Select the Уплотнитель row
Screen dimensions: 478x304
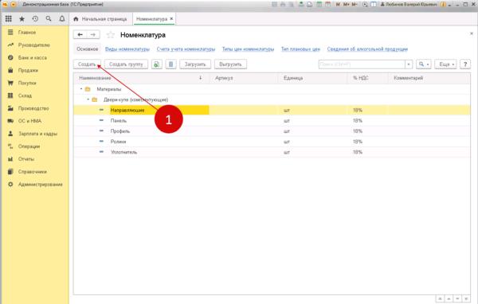point(272,152)
